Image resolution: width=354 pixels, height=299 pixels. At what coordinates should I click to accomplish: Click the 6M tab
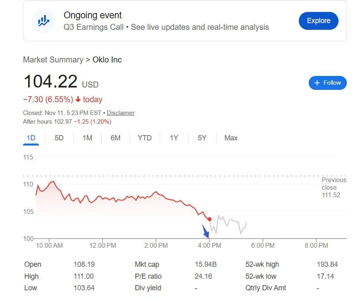pyautogui.click(x=116, y=138)
